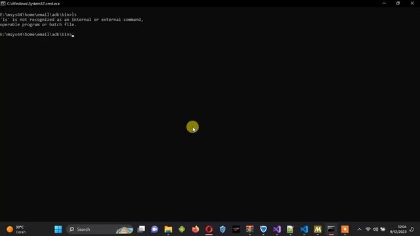Close the command prompt window
This screenshot has height=236, width=420.
(x=412, y=3)
